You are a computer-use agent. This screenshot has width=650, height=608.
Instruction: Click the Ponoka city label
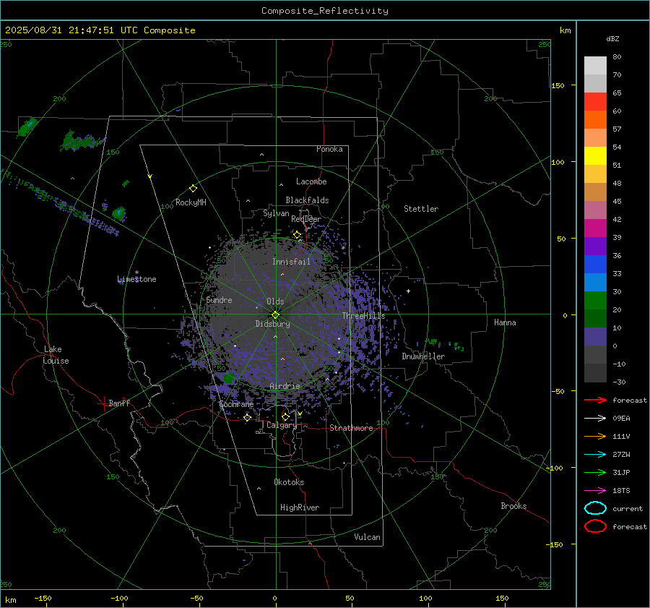(329, 149)
